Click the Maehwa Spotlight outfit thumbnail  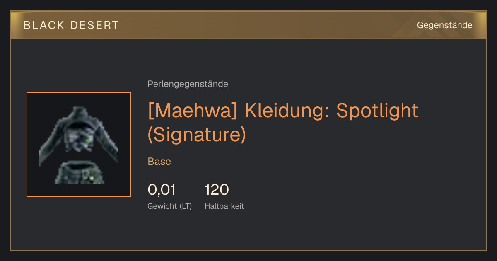click(x=79, y=145)
